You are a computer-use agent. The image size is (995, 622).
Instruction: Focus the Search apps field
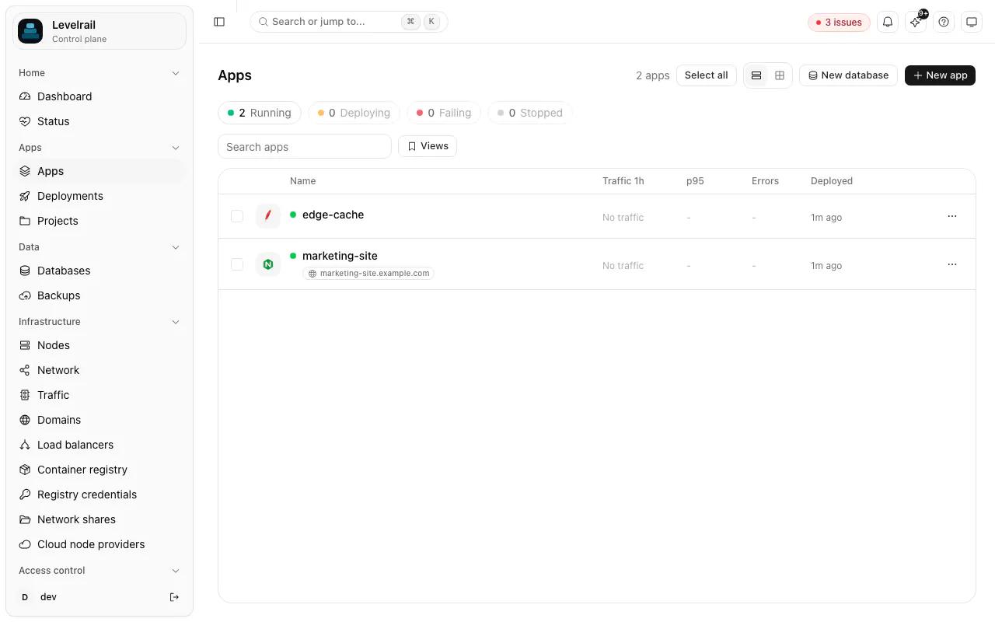305,146
